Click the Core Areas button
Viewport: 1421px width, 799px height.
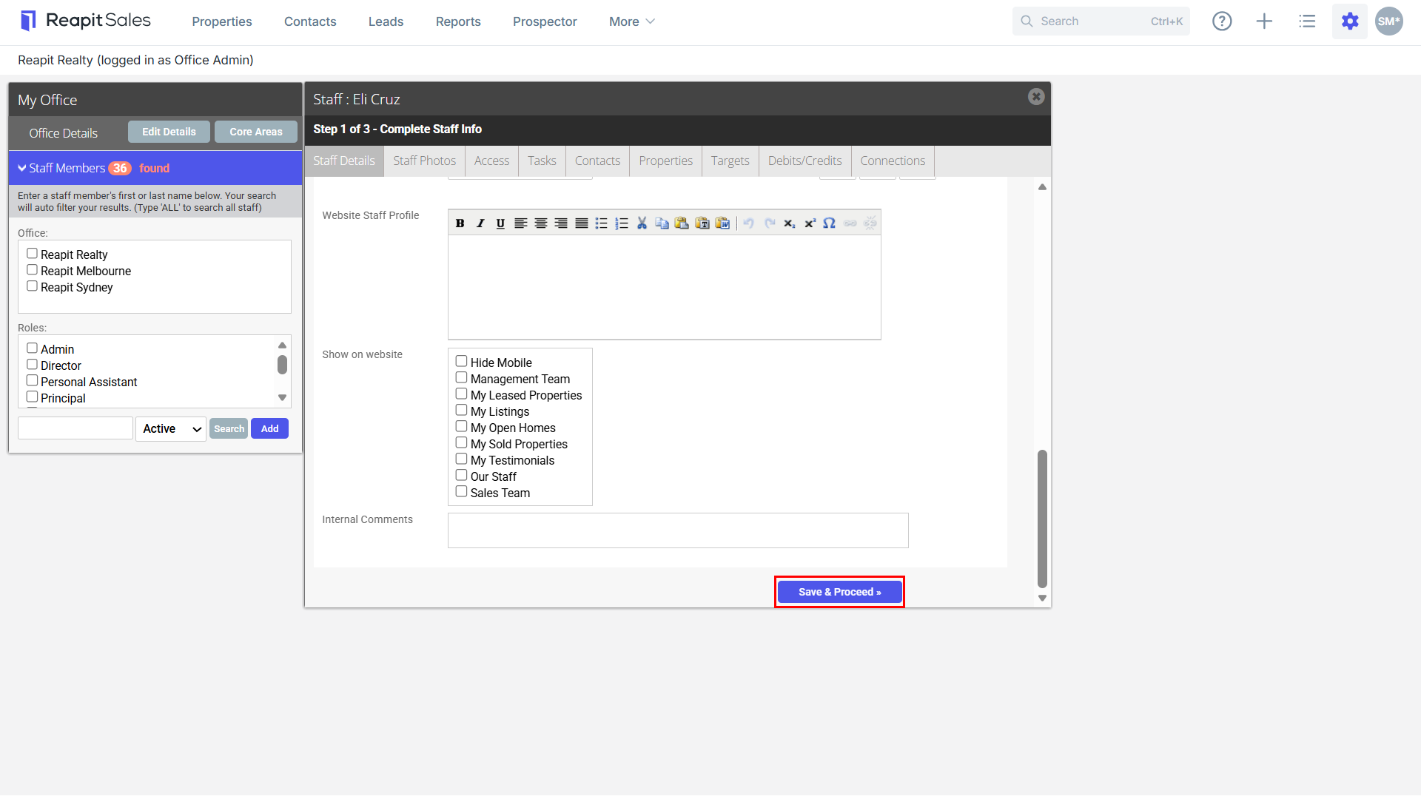(256, 132)
